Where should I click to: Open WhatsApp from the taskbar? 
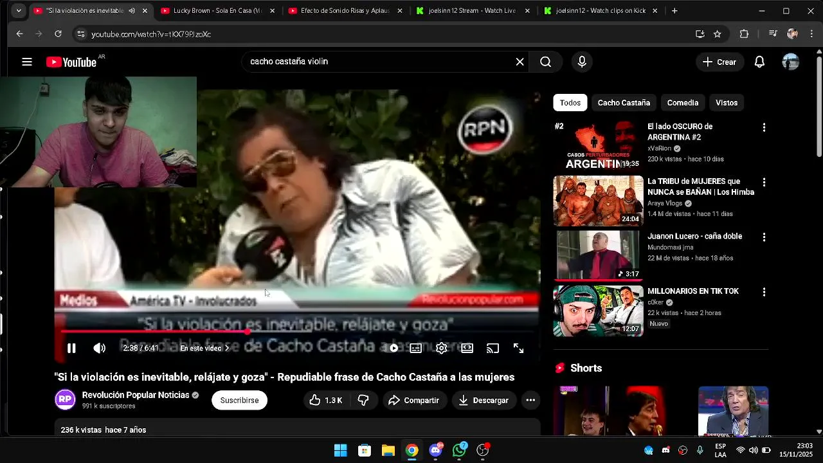coord(459,450)
